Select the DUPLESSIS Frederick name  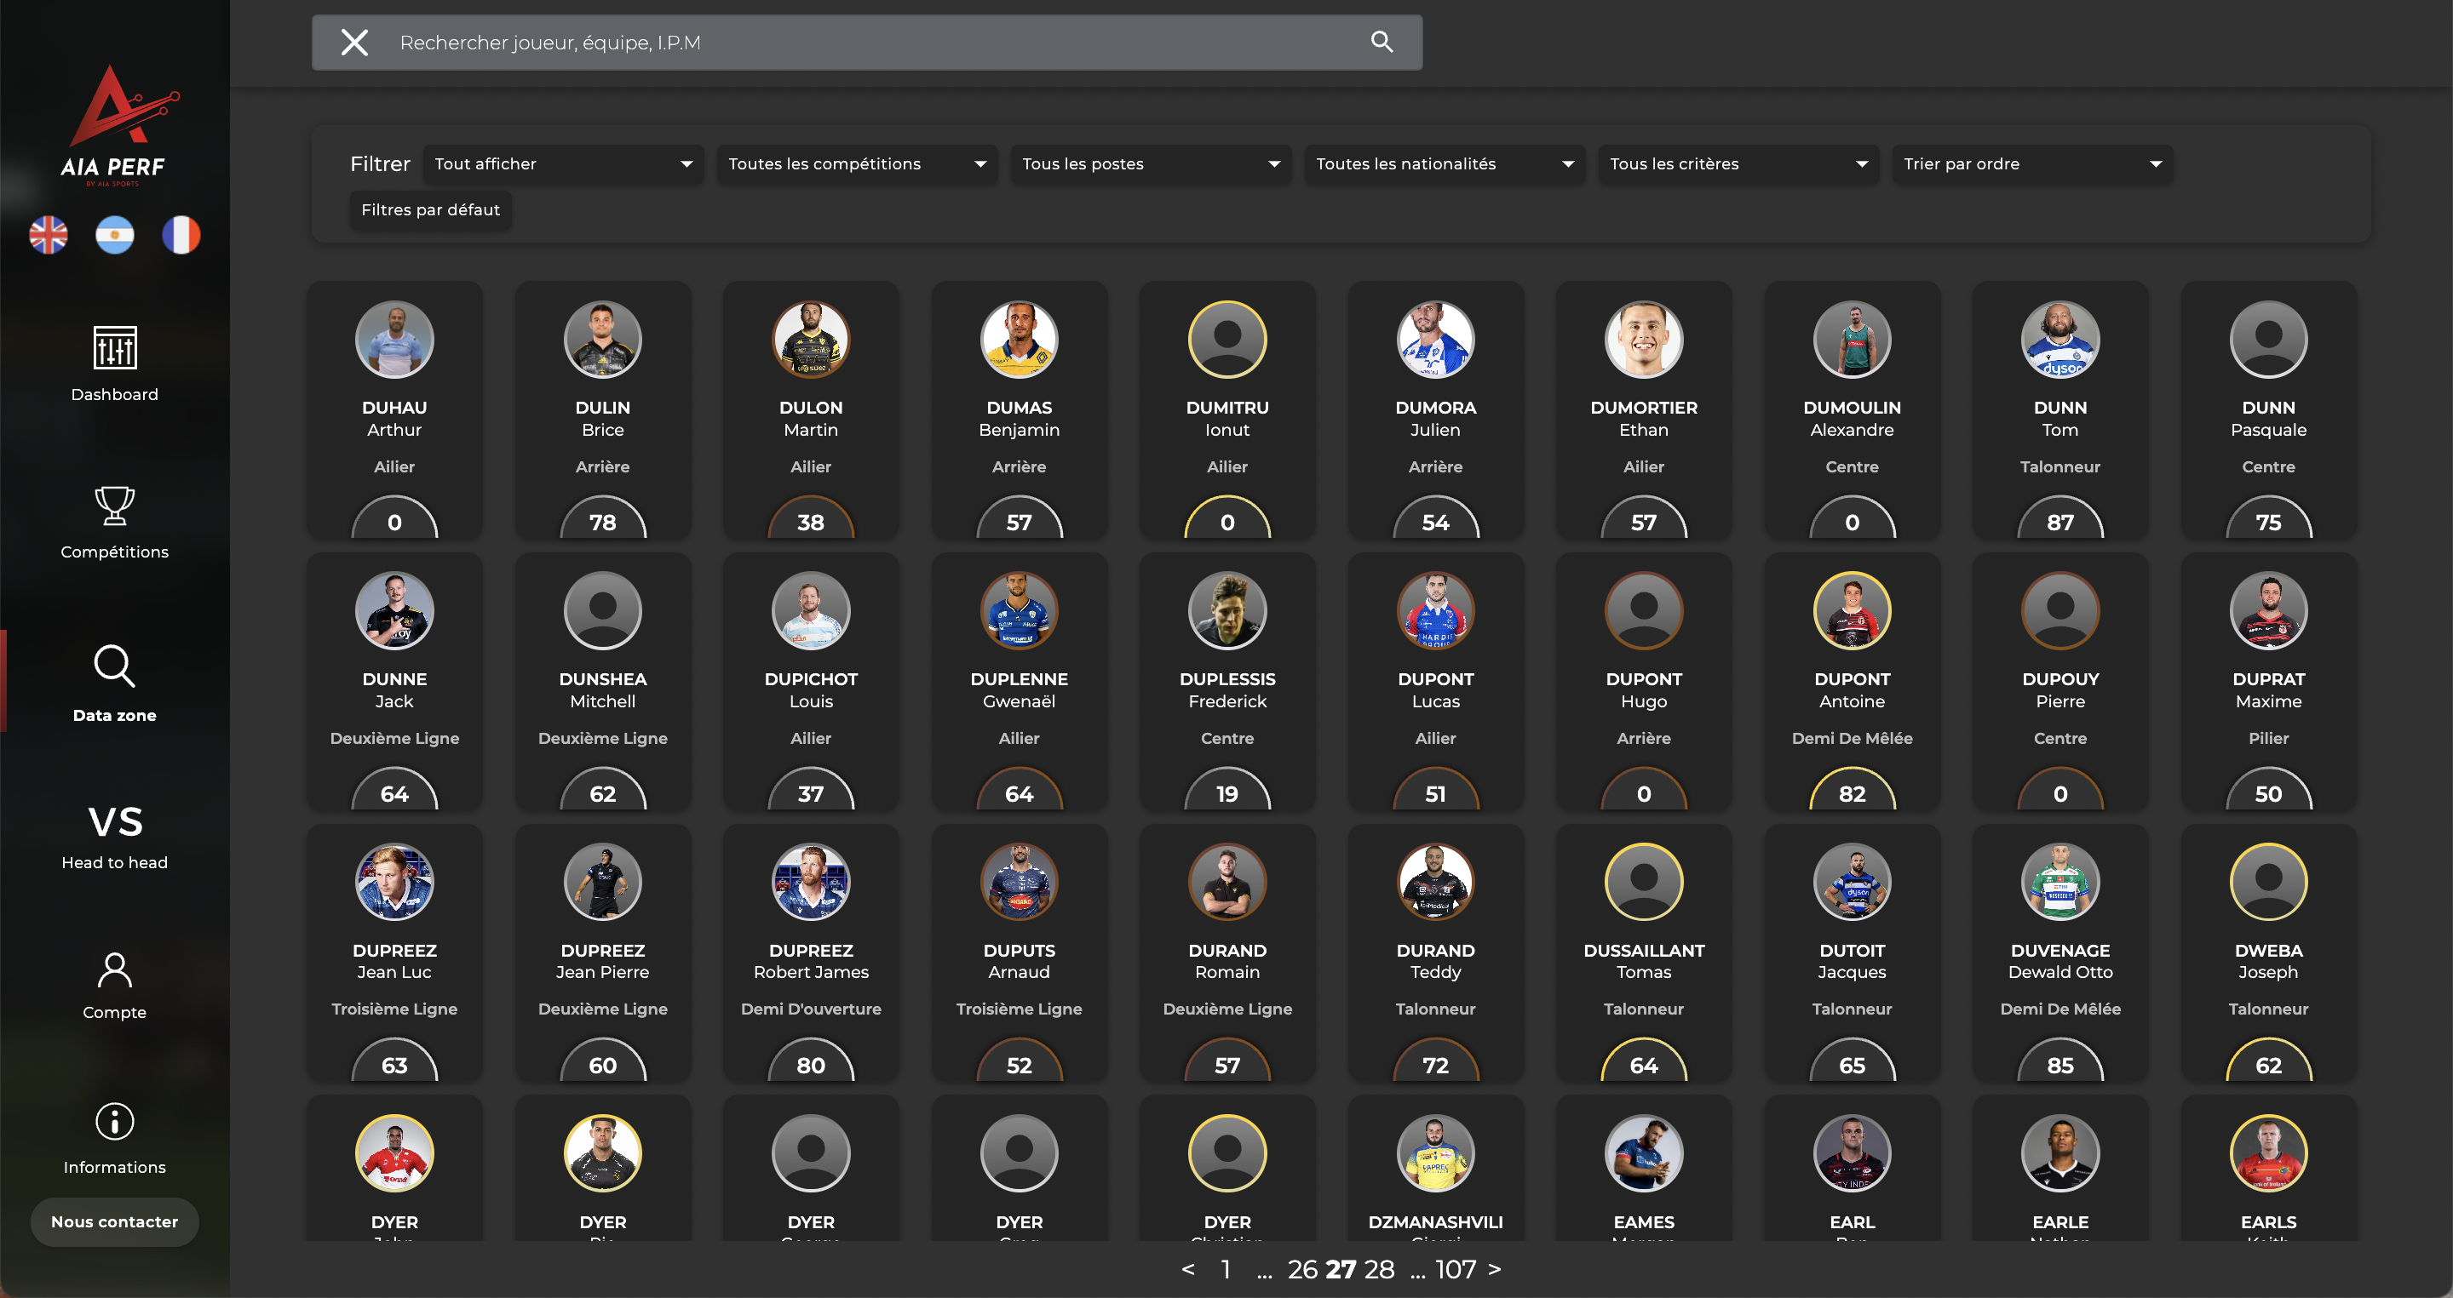1227,690
